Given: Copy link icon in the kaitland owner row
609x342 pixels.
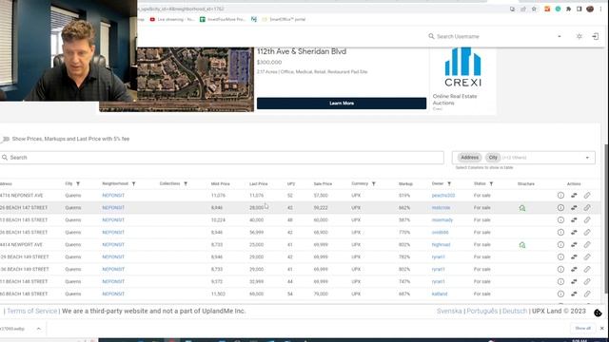Looking at the screenshot, I should (x=587, y=294).
